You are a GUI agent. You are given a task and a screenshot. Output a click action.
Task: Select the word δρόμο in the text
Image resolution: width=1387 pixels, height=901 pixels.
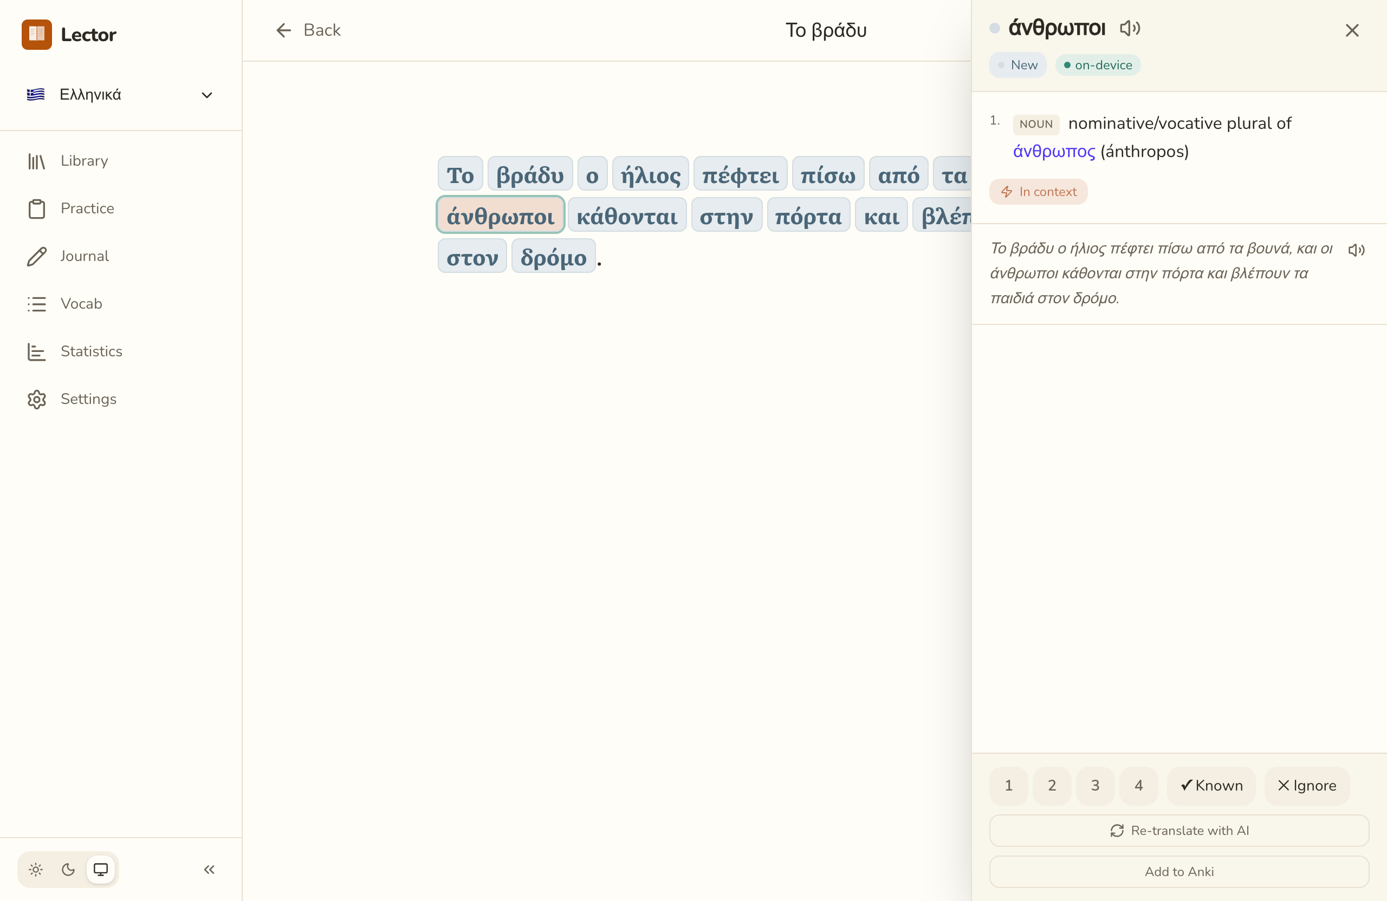pos(554,256)
